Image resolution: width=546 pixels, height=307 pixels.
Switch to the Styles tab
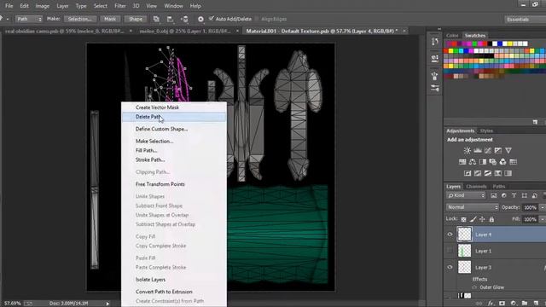click(x=486, y=130)
